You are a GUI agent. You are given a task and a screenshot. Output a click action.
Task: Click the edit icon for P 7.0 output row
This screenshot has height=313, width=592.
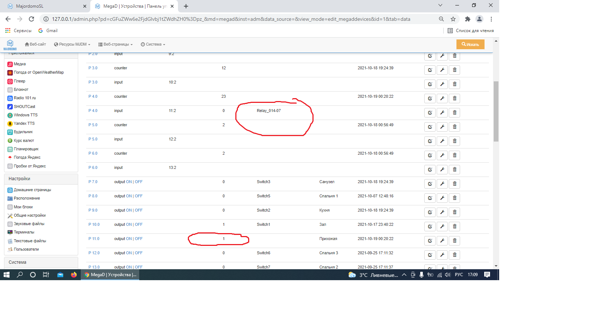click(430, 184)
